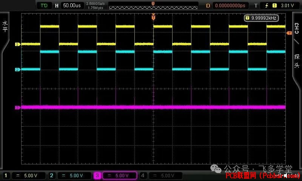Click the yellow channel 1 ground marker
The height and width of the screenshot is (181, 302).
click(17, 44)
